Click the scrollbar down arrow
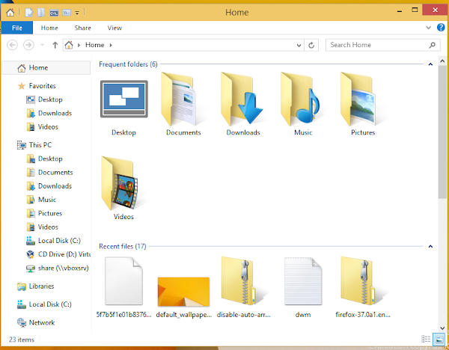The image size is (449, 350). pos(442,328)
